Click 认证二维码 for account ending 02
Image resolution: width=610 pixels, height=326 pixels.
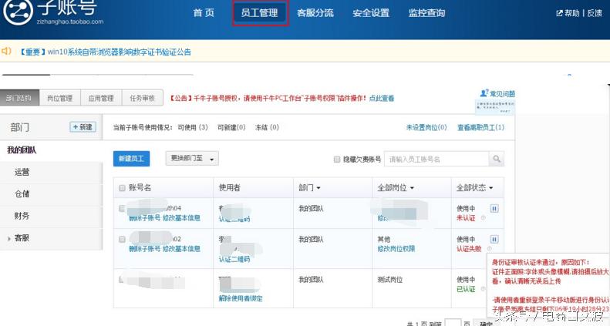[x=234, y=259]
